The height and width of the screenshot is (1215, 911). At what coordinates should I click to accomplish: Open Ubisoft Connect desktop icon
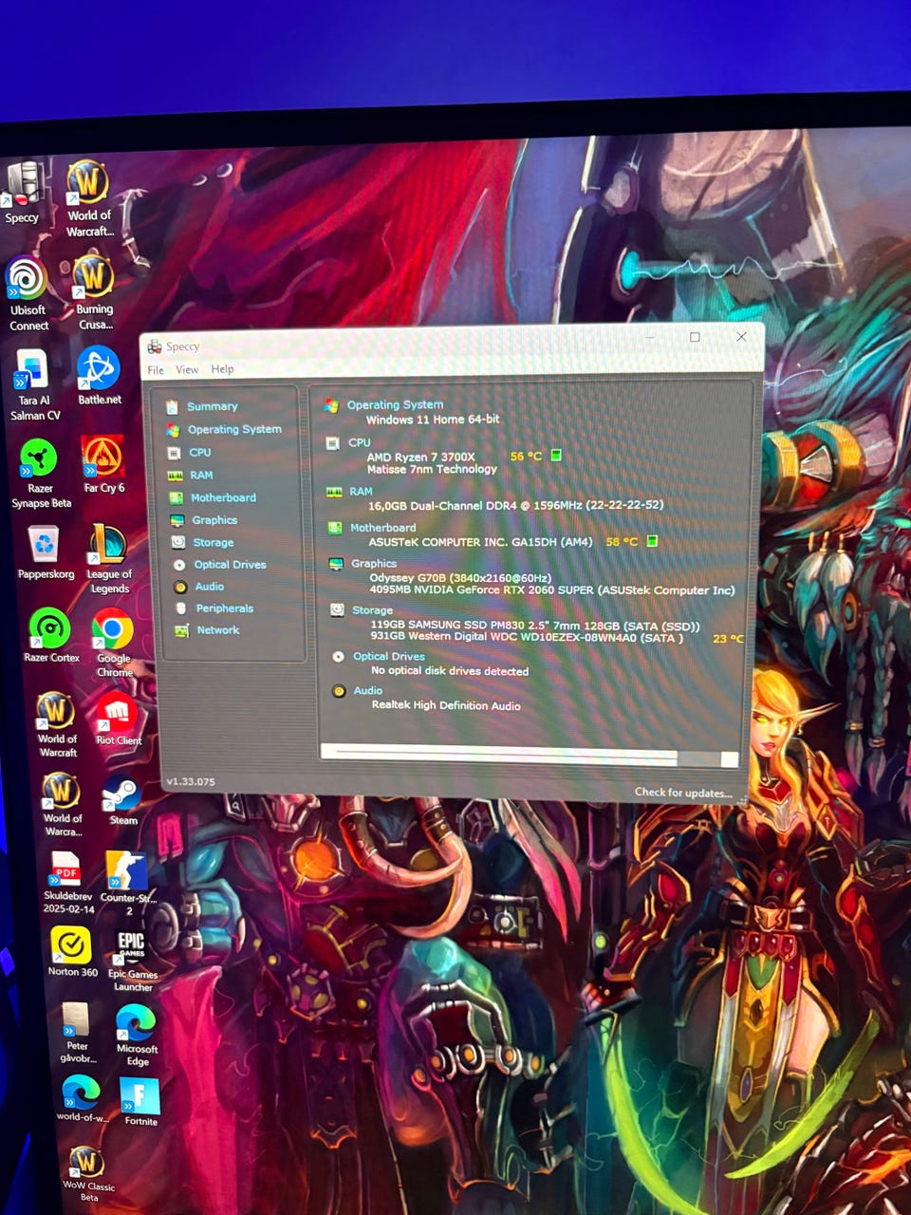pos(28,293)
